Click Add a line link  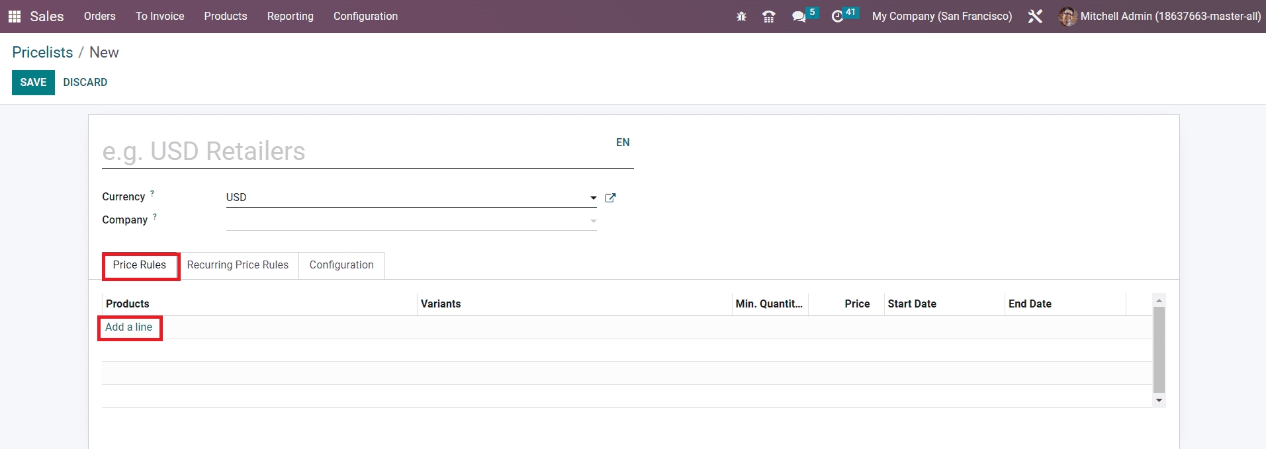coord(129,327)
